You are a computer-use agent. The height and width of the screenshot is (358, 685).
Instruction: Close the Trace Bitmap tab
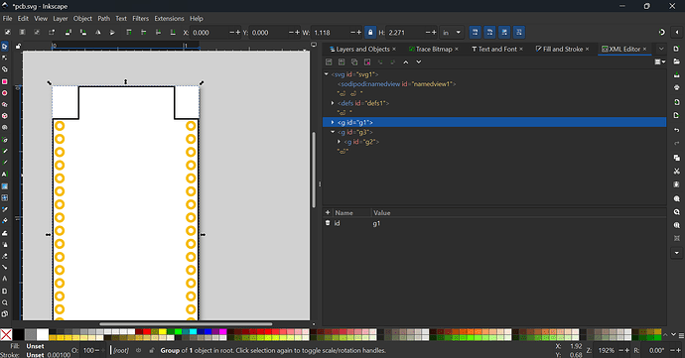pyautogui.click(x=457, y=49)
